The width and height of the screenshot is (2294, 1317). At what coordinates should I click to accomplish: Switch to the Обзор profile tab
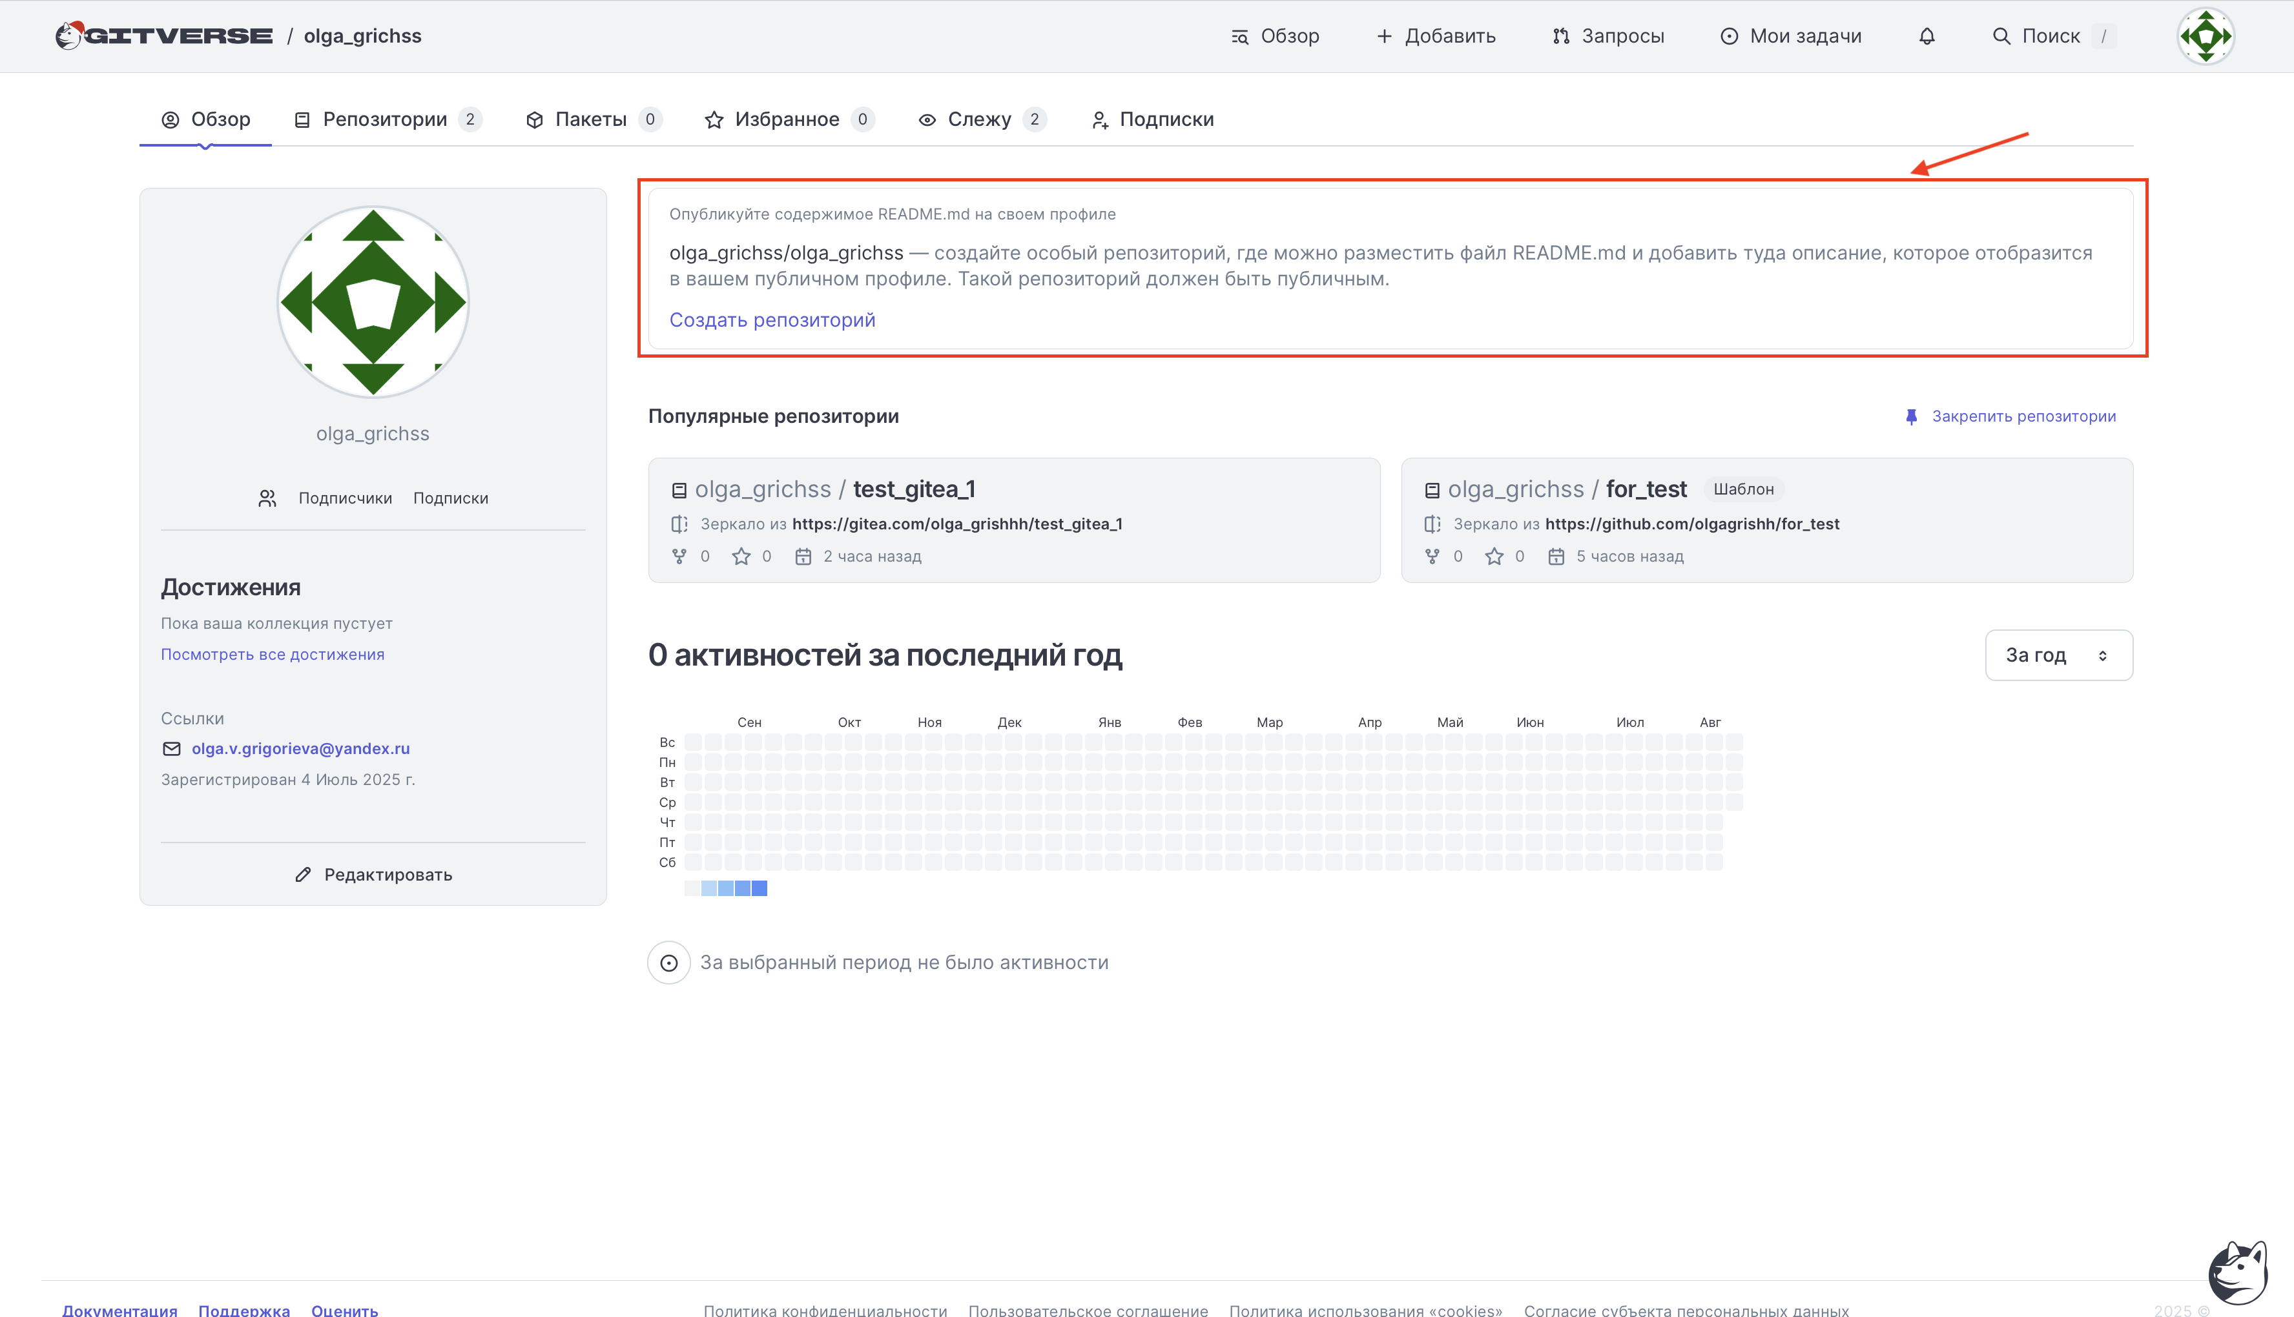pos(205,119)
